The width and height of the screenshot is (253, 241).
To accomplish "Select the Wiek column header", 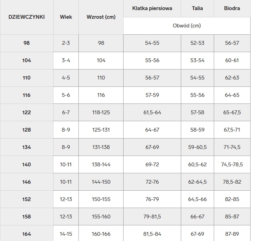I will [x=66, y=17].
